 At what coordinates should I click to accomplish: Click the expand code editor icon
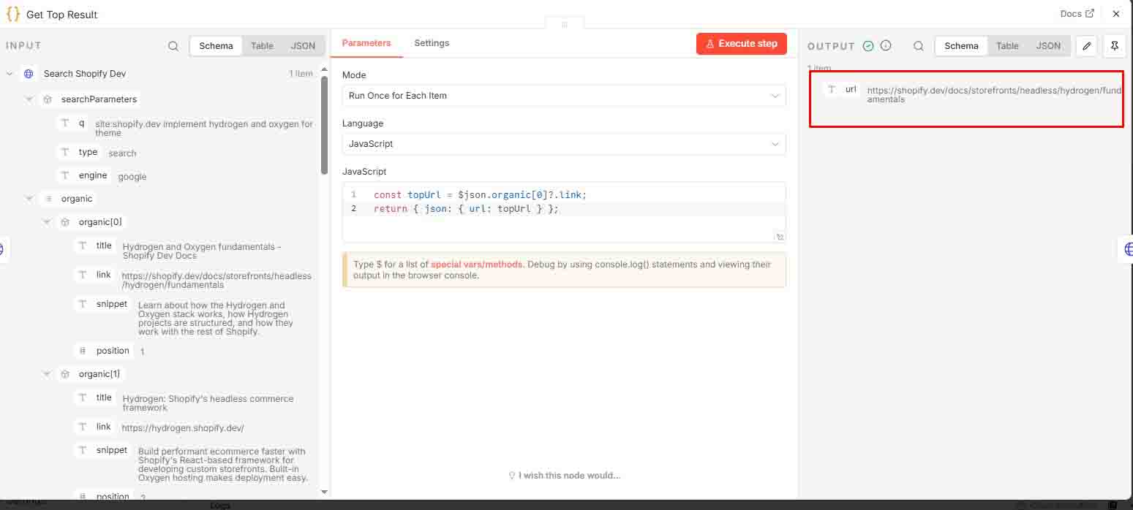coord(780,237)
